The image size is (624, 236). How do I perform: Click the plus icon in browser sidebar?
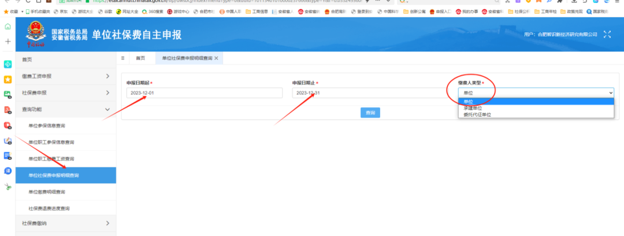(8, 42)
